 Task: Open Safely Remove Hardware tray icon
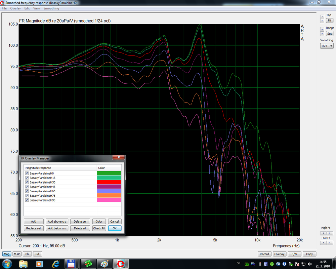tap(291, 264)
